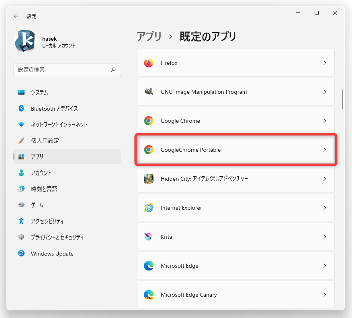352x318 pixels.
Task: Minimize the 設定 window
Action: tap(298, 13)
